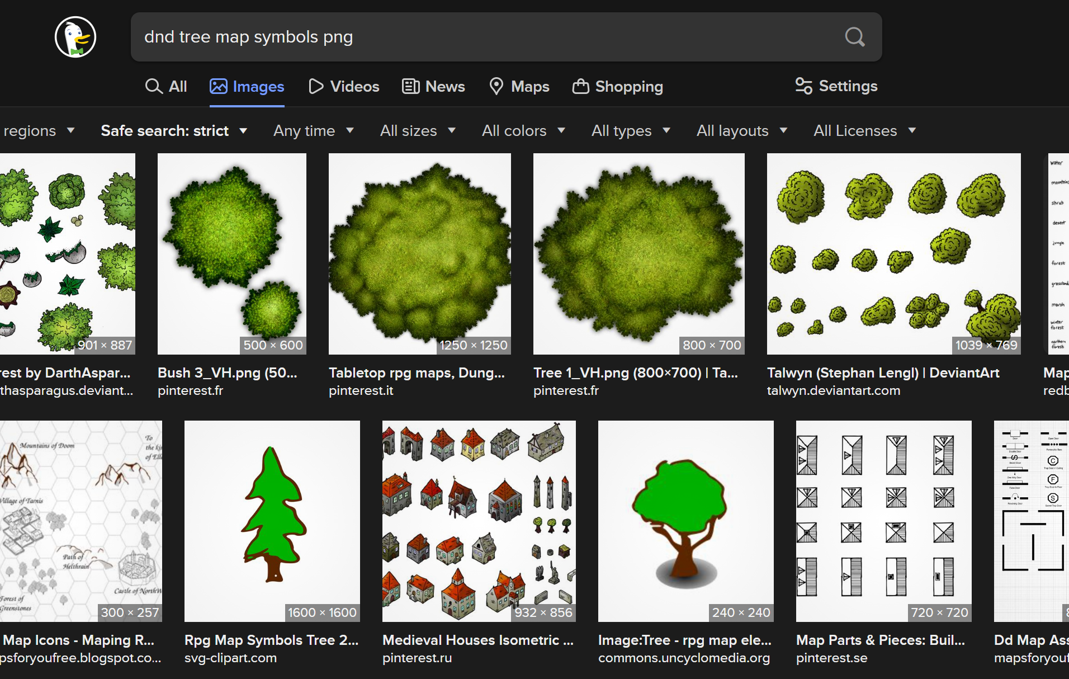Click the Bush 3_VH.png title link
This screenshot has height=679, width=1069.
[228, 372]
